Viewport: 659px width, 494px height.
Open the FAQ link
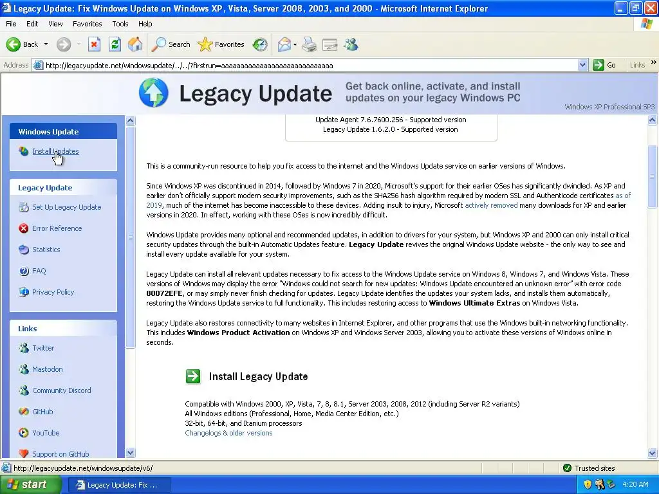pos(39,271)
